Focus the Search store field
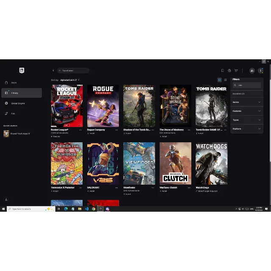The height and width of the screenshot is (271, 271). 73,71
